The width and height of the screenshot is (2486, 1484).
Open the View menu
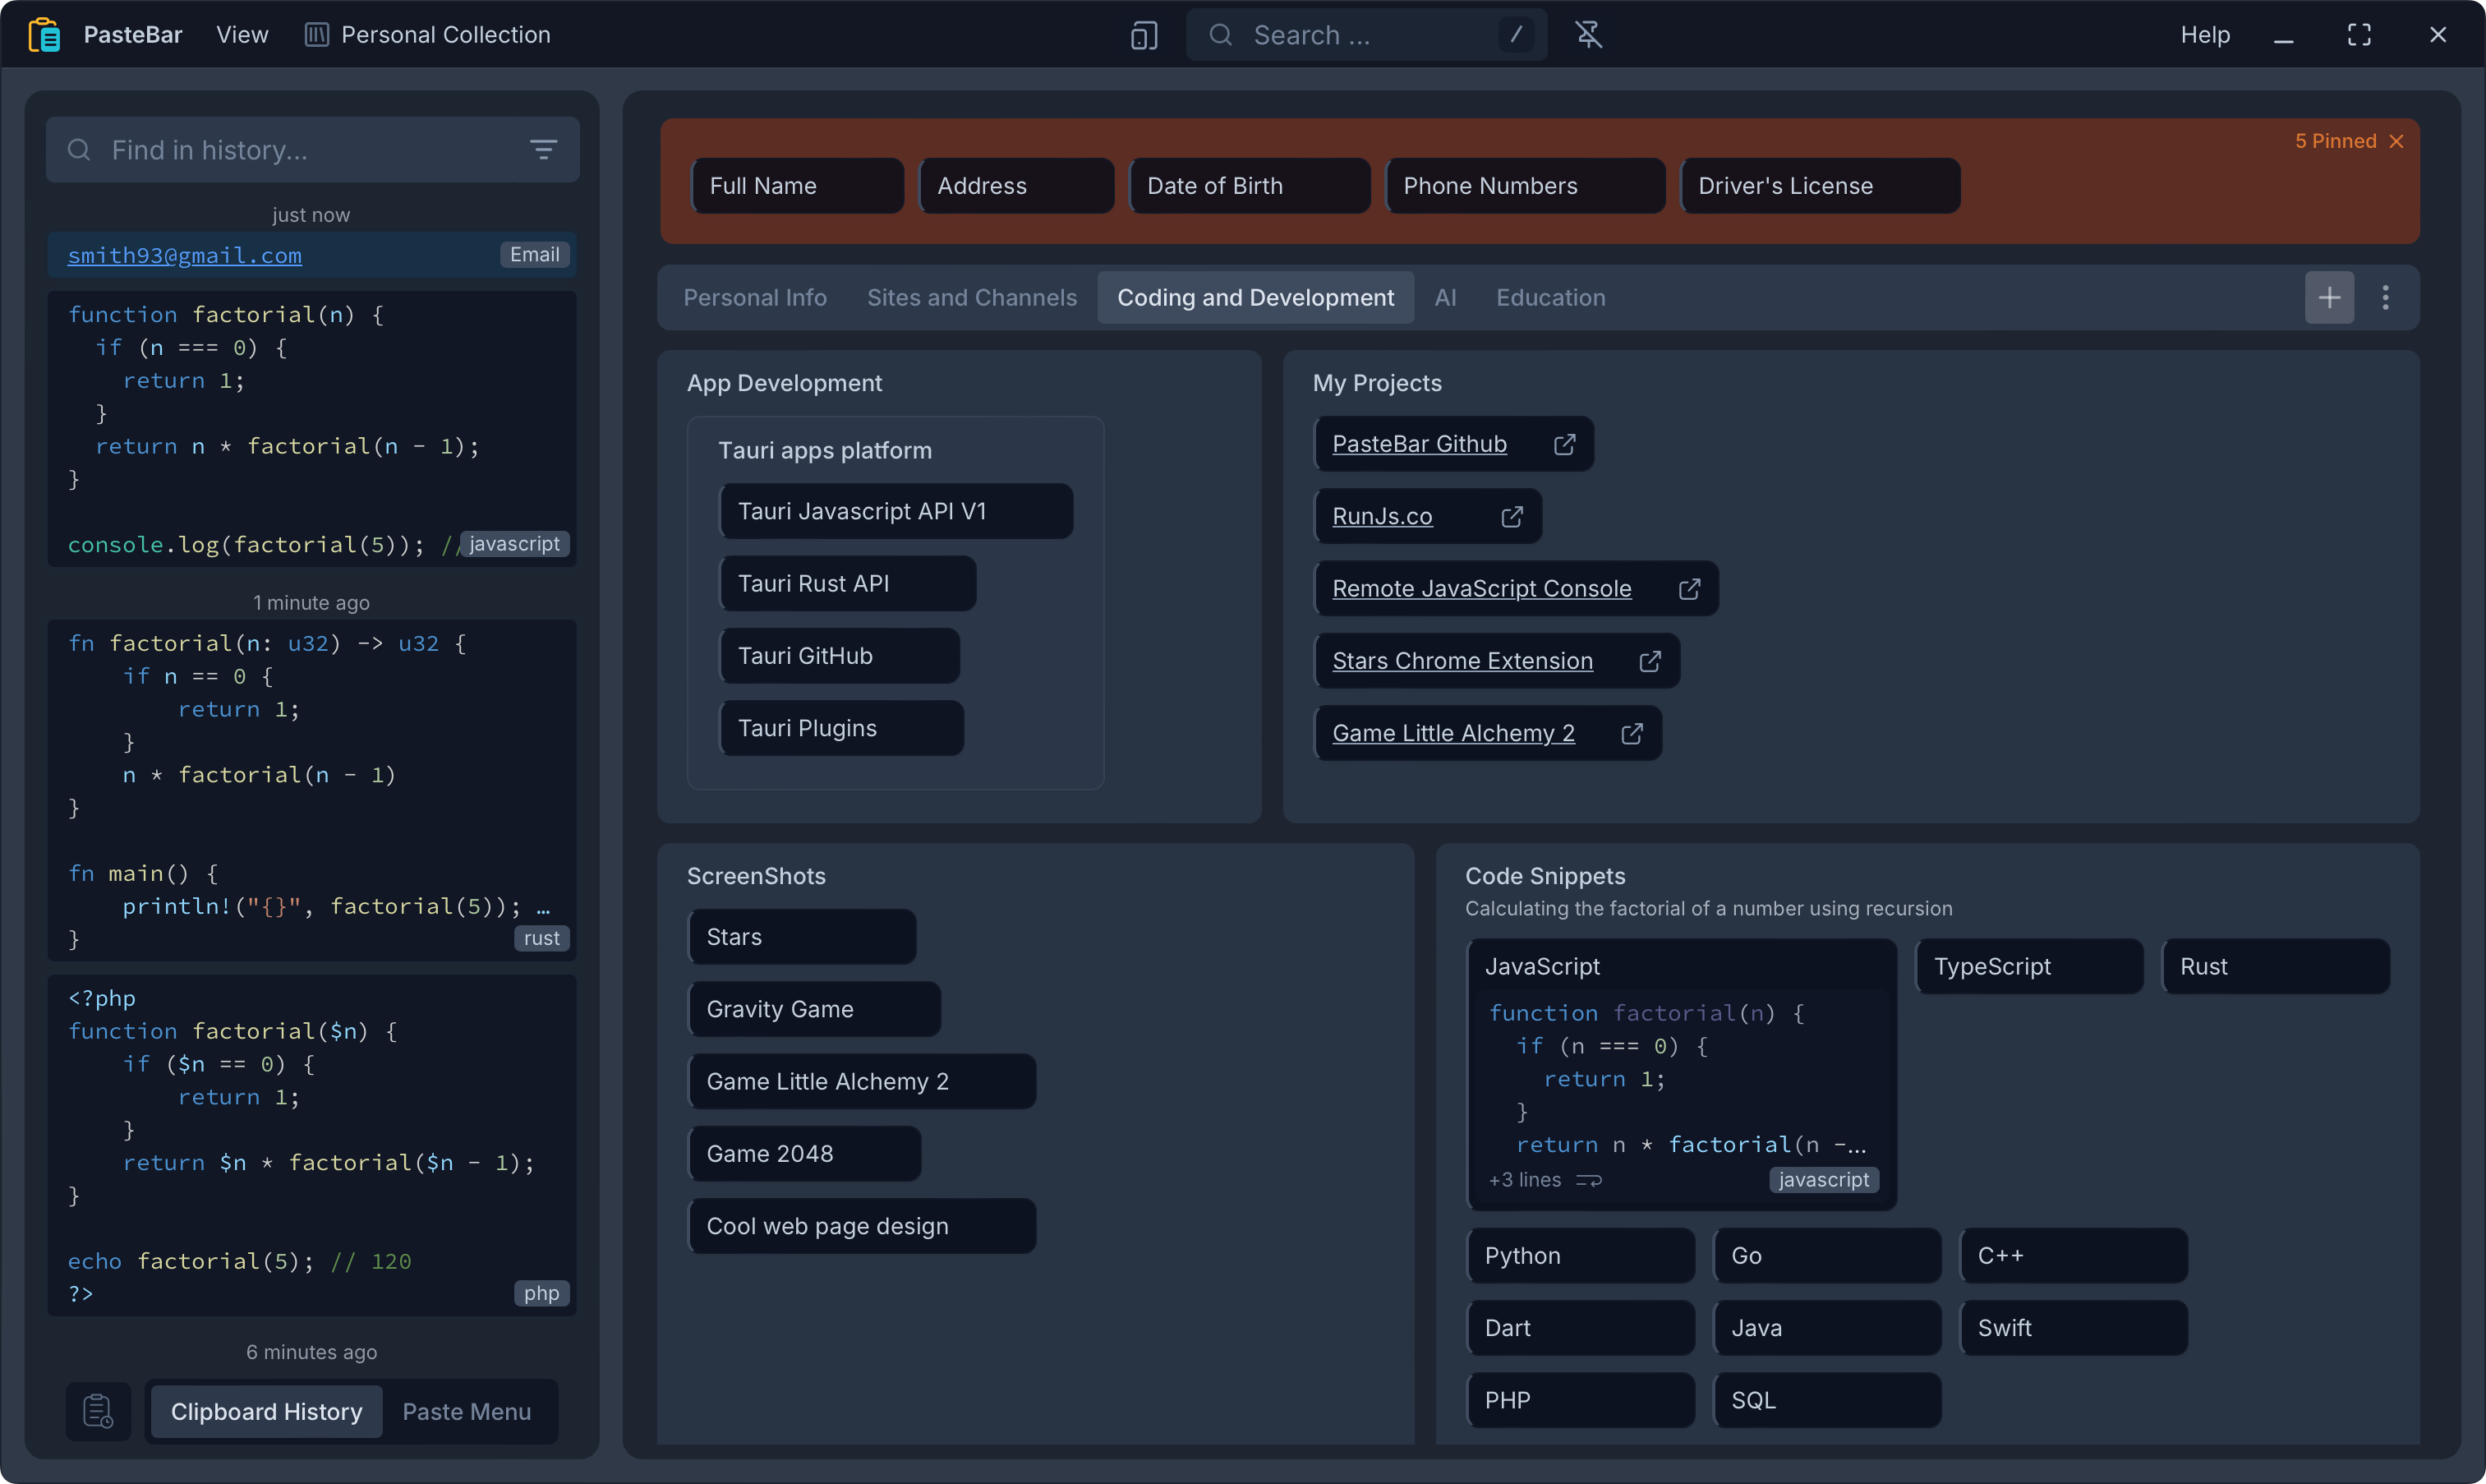[x=242, y=35]
